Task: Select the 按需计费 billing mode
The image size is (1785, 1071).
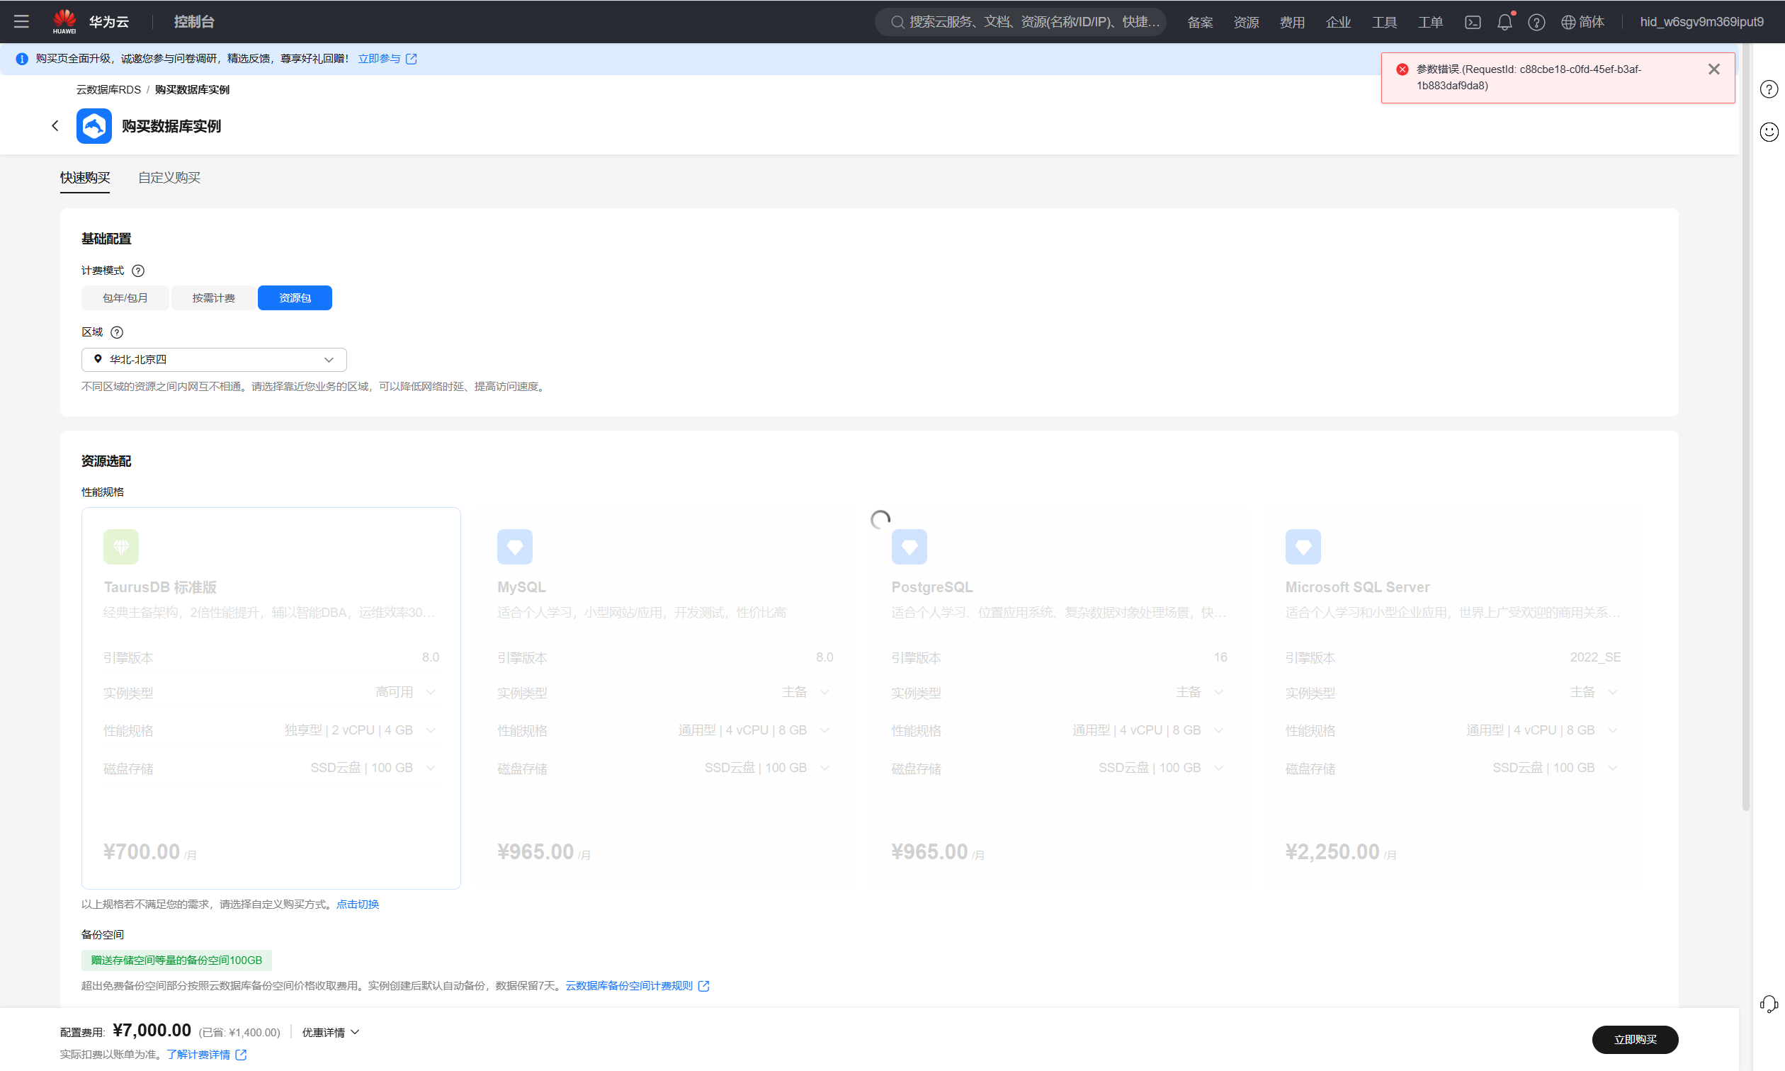Action: 214,298
